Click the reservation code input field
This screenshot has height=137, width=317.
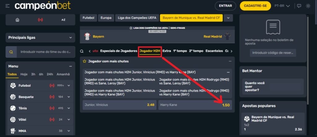pyautogui.click(x=273, y=53)
